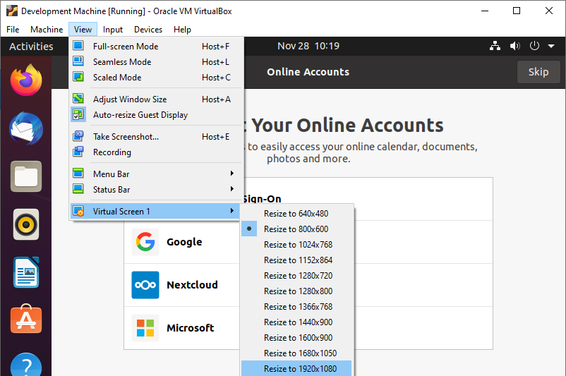Click the volume speaker icon in top bar
This screenshot has height=376, width=566.
514,46
